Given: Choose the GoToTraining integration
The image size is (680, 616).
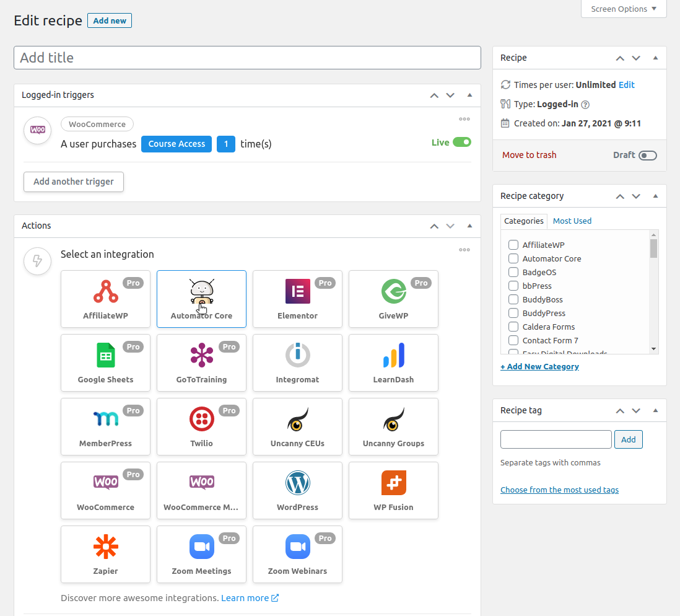Looking at the screenshot, I should (202, 363).
